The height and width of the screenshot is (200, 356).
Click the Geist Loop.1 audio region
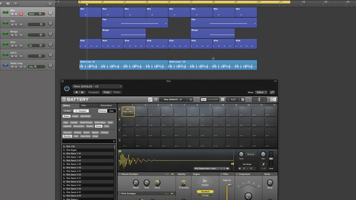(x=213, y=65)
